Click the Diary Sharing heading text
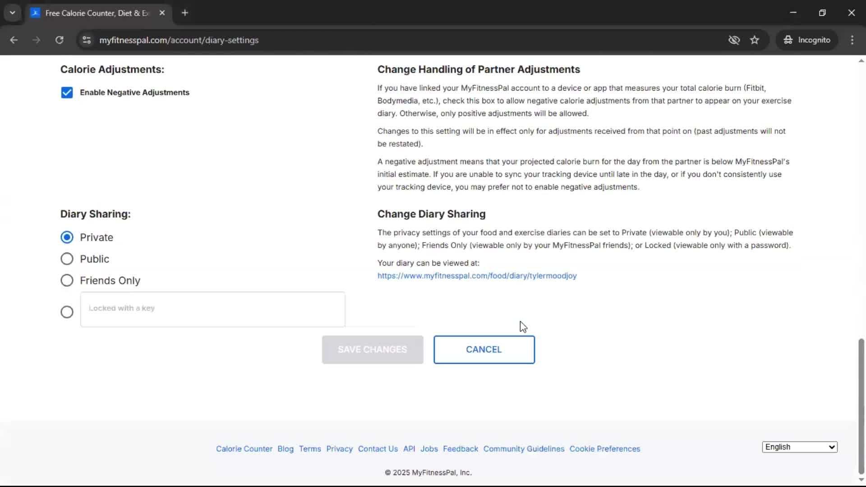Viewport: 866px width, 487px height. (x=96, y=214)
